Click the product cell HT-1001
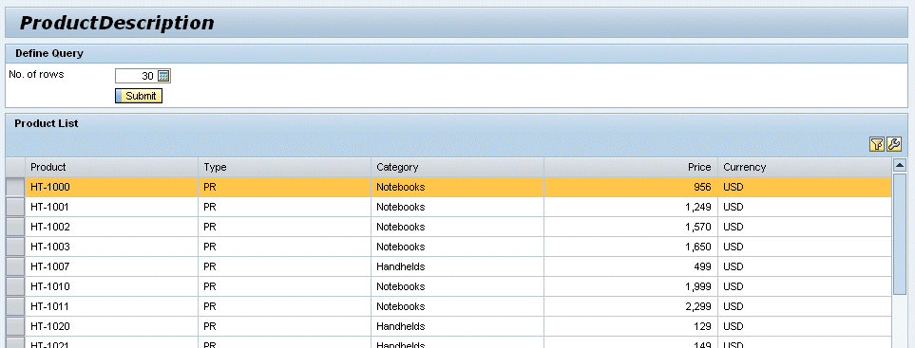This screenshot has height=348, width=915. tap(111, 207)
